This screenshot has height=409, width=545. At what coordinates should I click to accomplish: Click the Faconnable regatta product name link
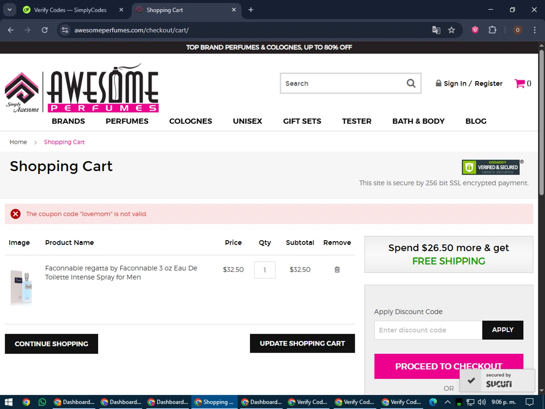121,272
